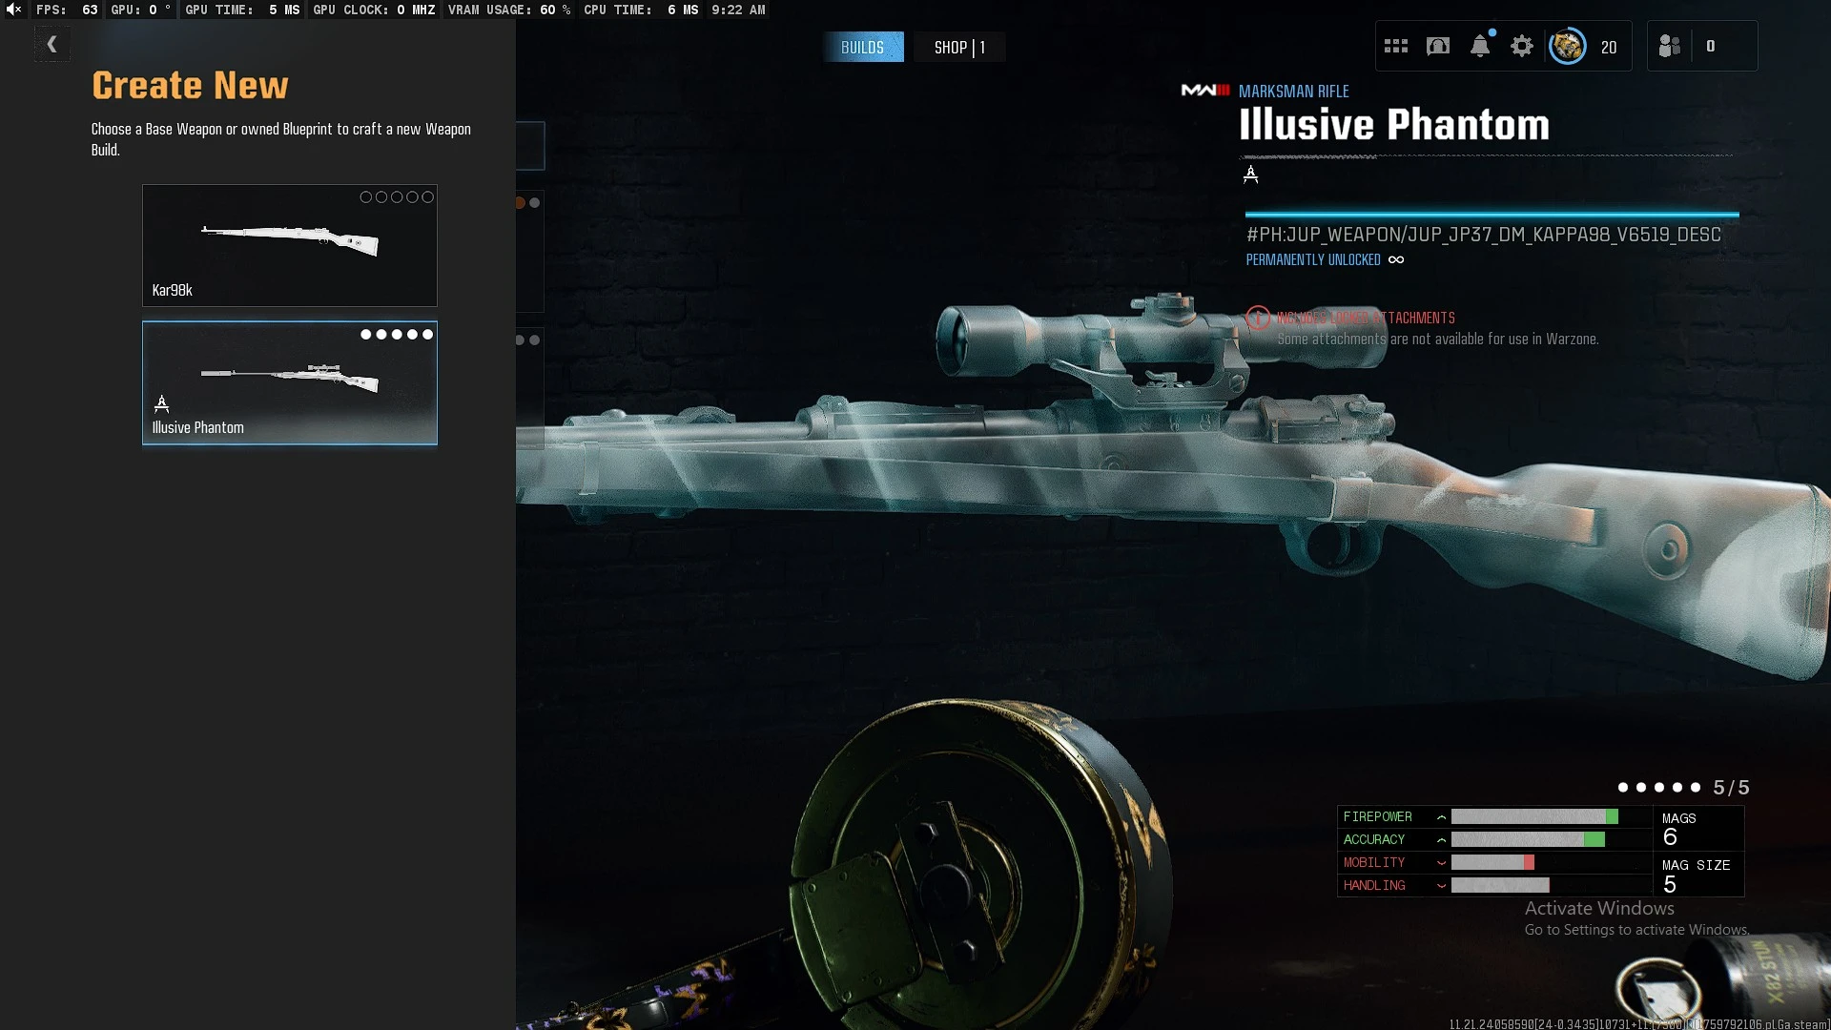This screenshot has width=1831, height=1030.
Task: Open the friends social icon
Action: point(1670,46)
